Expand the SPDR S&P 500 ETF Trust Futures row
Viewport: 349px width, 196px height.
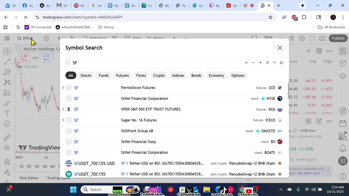click(63, 109)
